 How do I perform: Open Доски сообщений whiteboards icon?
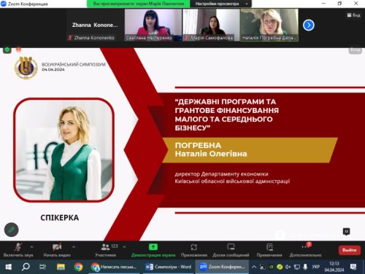click(x=231, y=247)
